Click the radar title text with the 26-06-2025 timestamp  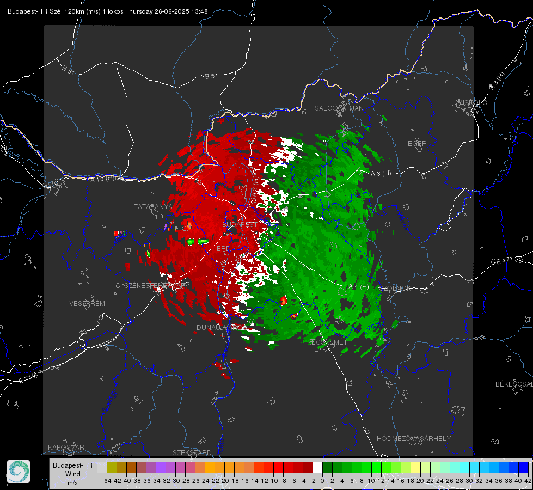click(x=107, y=11)
